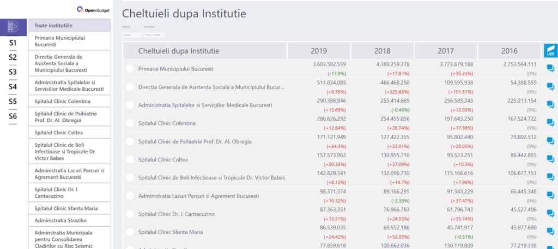This screenshot has width=558, height=249.
Task: Open comments for Spitalul Clinic Colentina row
Action: click(x=550, y=123)
